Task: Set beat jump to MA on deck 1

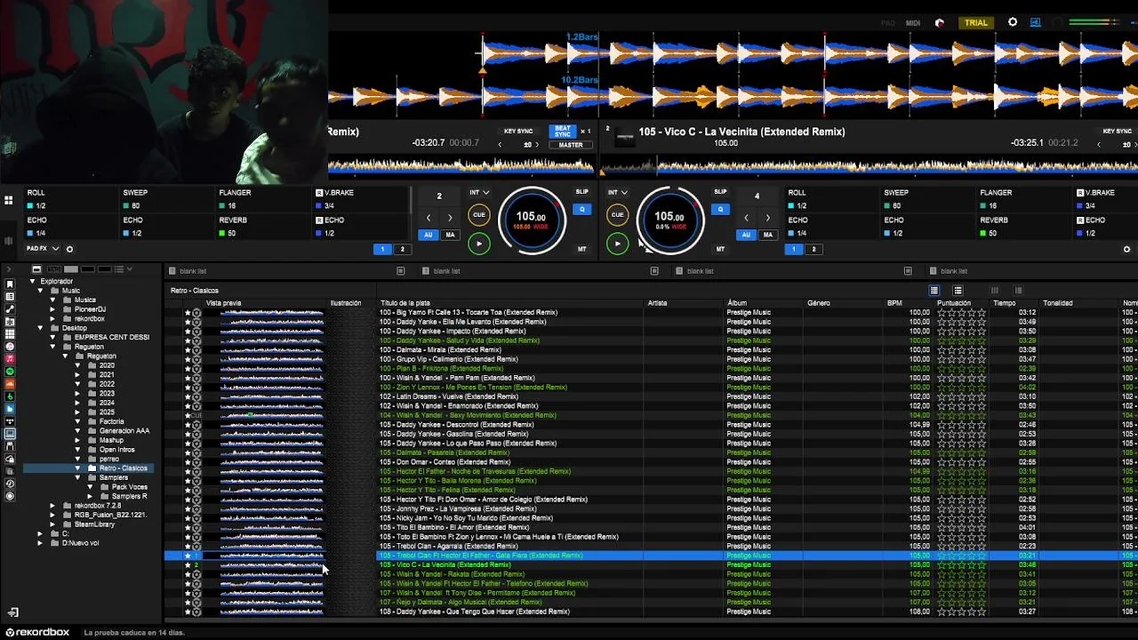Action: coord(450,235)
